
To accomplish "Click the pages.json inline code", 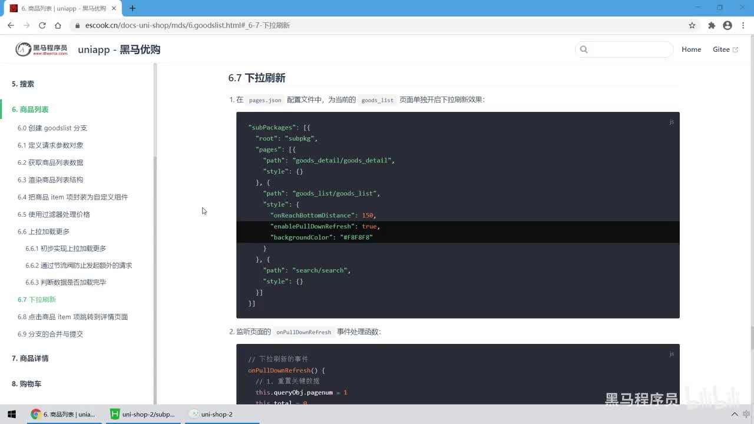I will point(265,100).
